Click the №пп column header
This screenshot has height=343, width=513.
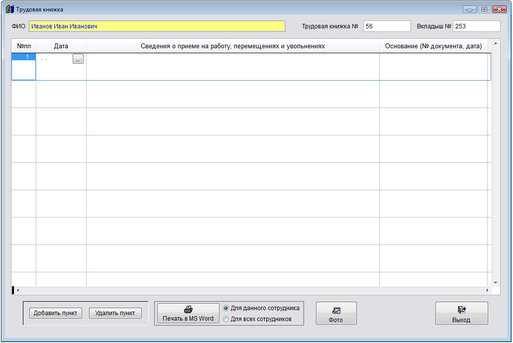pyautogui.click(x=23, y=46)
